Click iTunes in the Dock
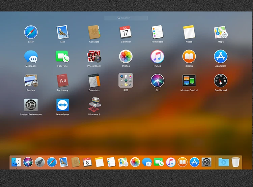 click(x=171, y=162)
